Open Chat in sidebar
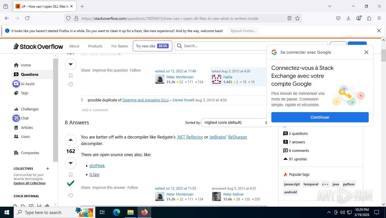 tap(21, 118)
